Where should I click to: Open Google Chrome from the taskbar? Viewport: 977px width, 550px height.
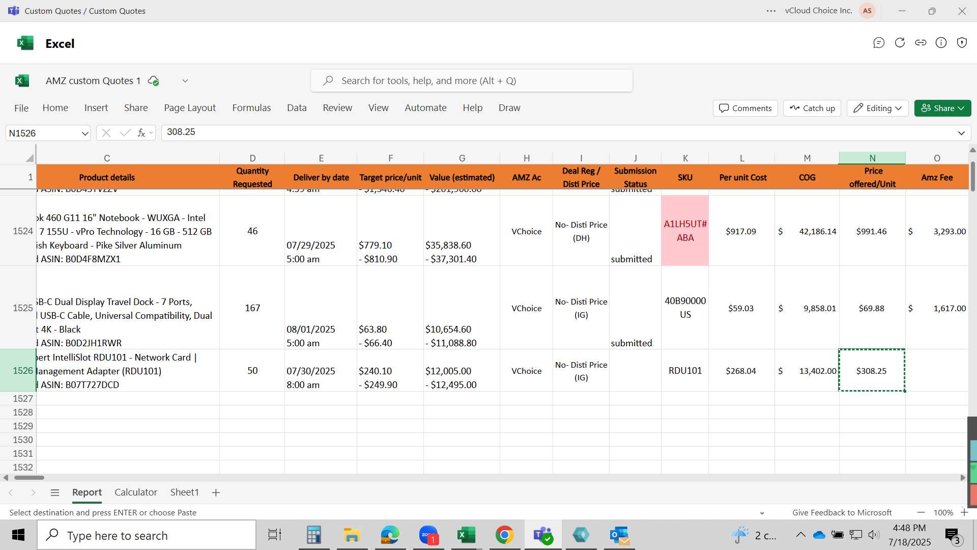click(x=504, y=535)
